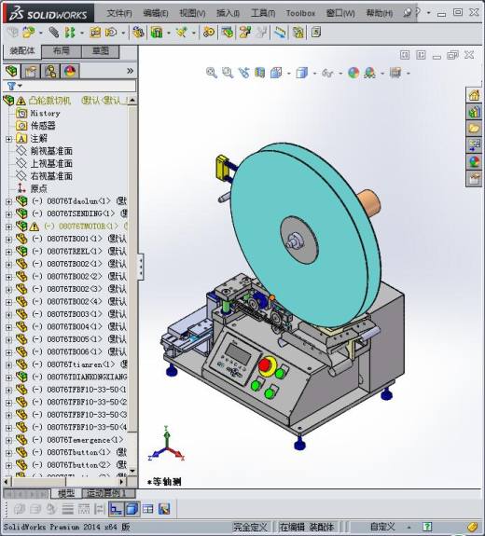Click the Edit Appearance color sphere icon

click(353, 73)
